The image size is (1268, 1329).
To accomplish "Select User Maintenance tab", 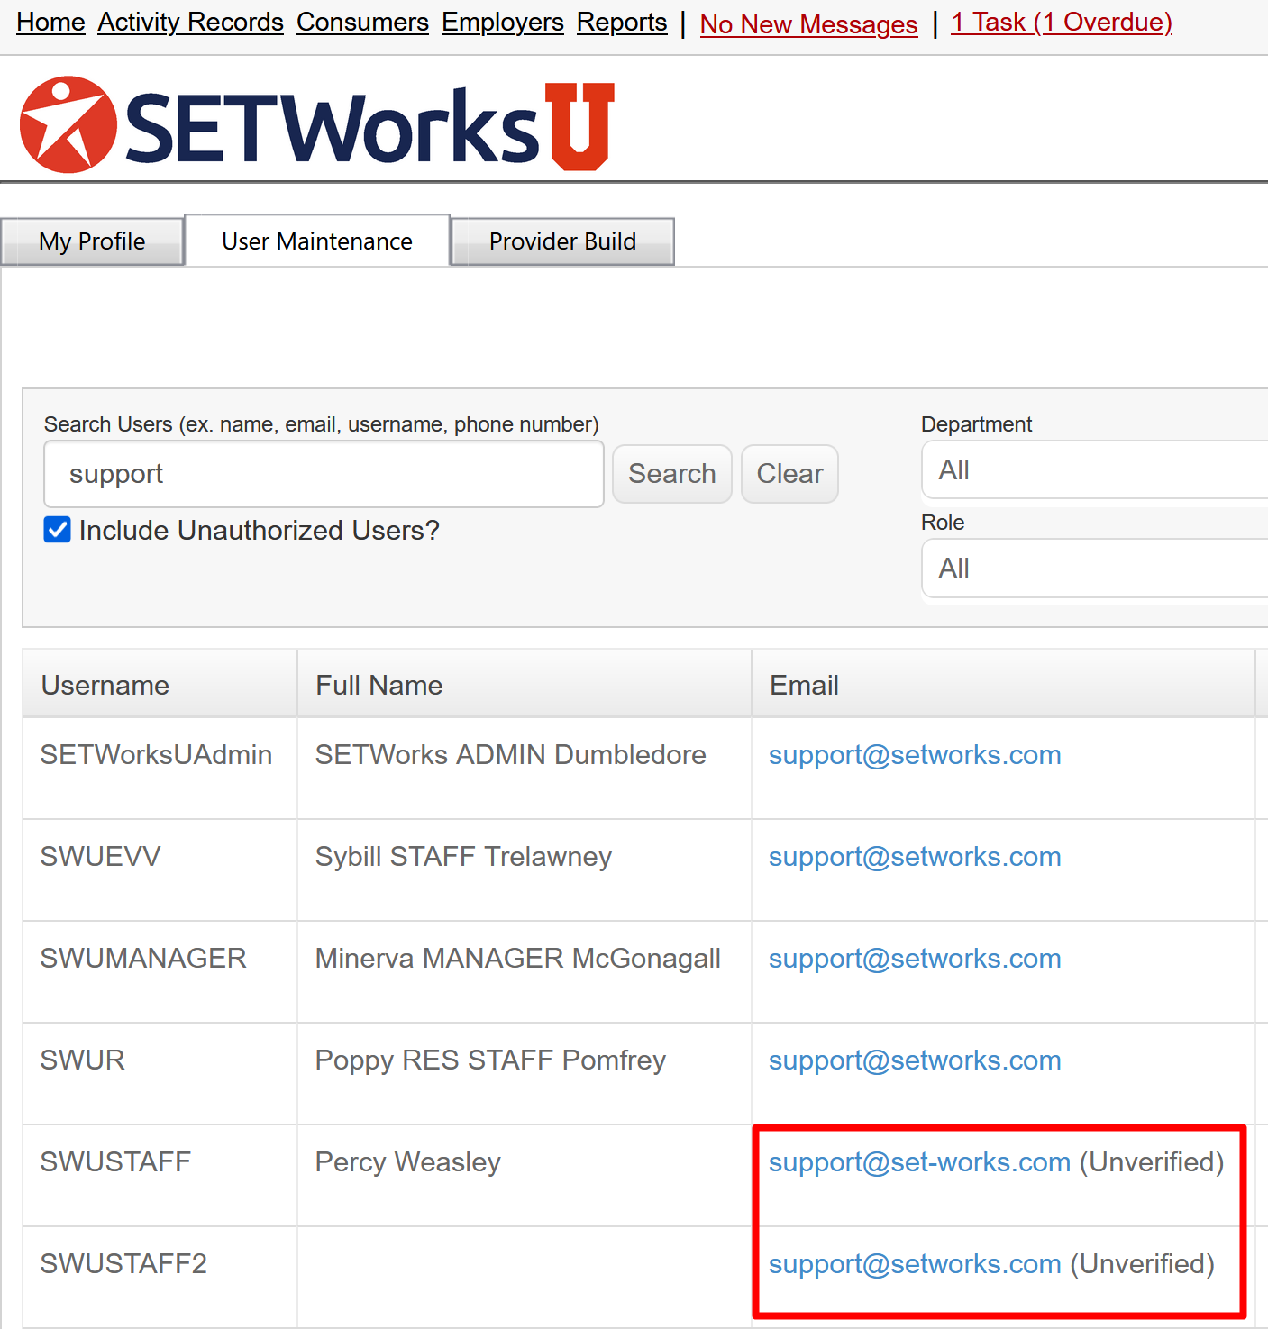I will point(317,241).
